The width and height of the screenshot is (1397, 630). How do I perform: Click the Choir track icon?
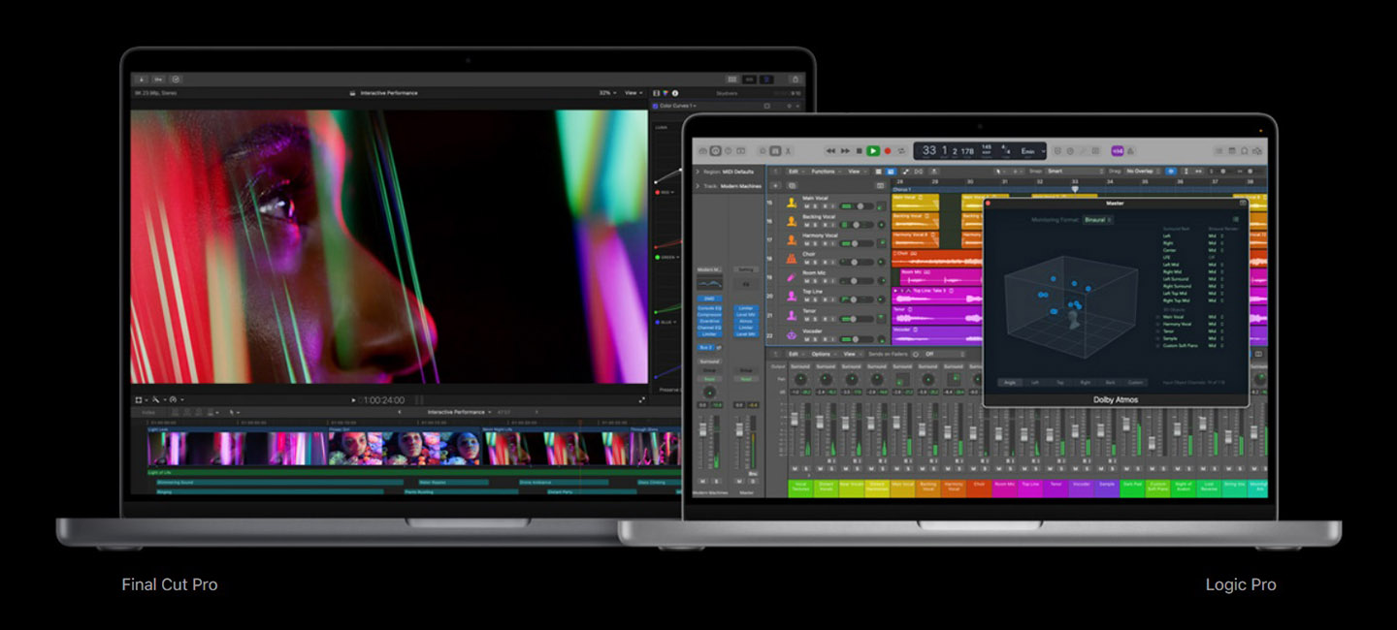[792, 258]
